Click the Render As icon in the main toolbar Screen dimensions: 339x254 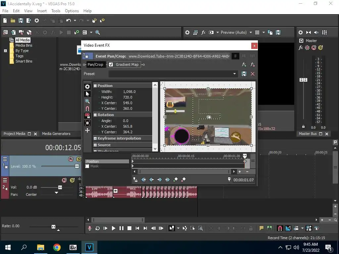(x=28, y=21)
